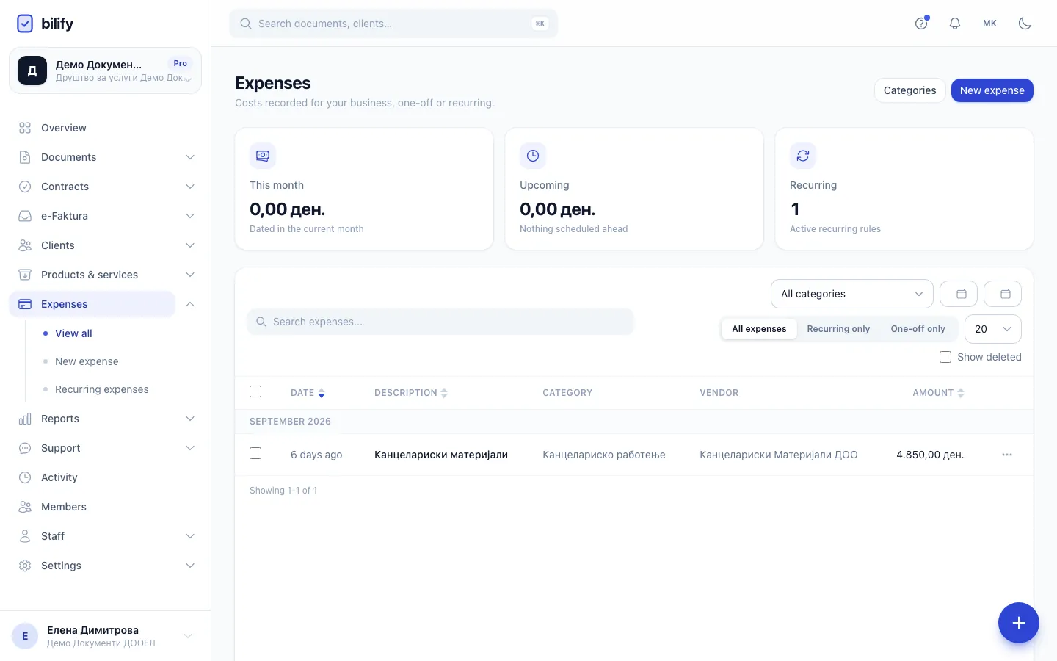Sort by Description column arrows
Screen dimensions: 1057x661
[x=444, y=393]
